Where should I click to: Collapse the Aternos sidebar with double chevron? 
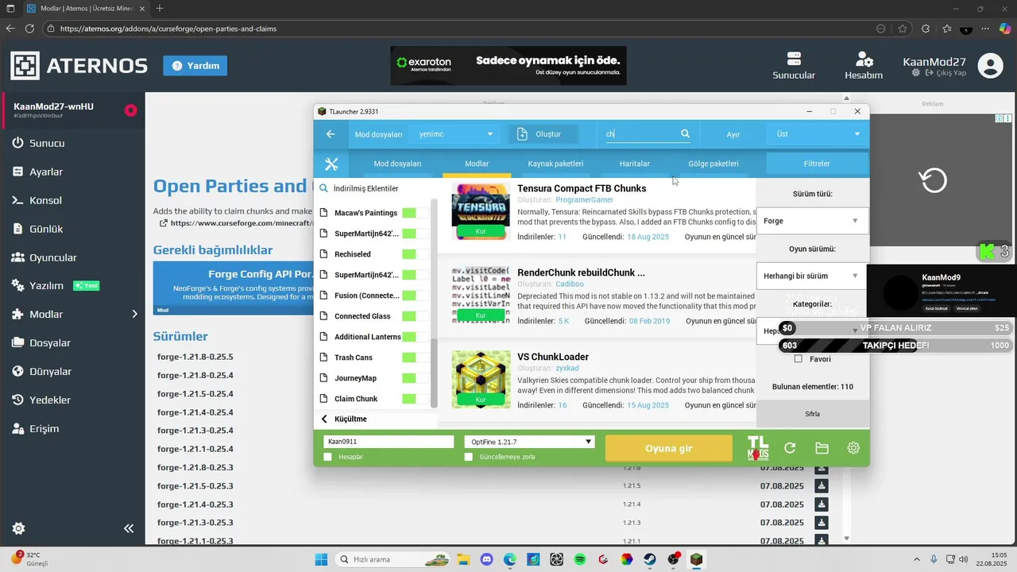pos(129,528)
